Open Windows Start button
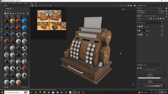Screen dimensions: 168x94 tap(2, 92)
